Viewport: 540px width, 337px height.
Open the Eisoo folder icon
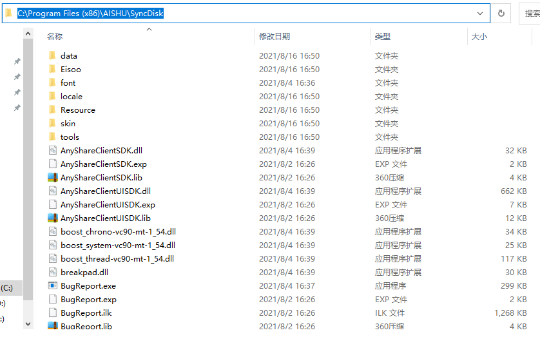point(52,69)
